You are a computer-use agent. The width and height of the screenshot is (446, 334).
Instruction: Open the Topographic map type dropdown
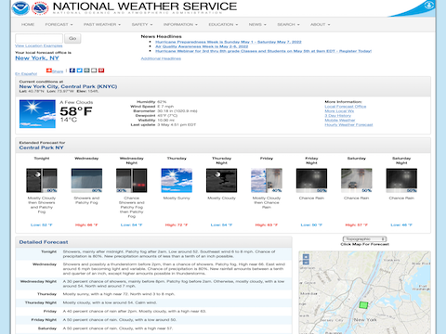tap(364, 239)
